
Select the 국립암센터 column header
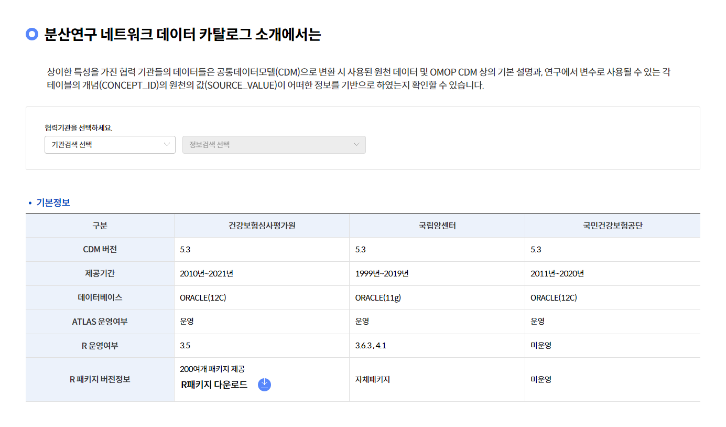(437, 226)
